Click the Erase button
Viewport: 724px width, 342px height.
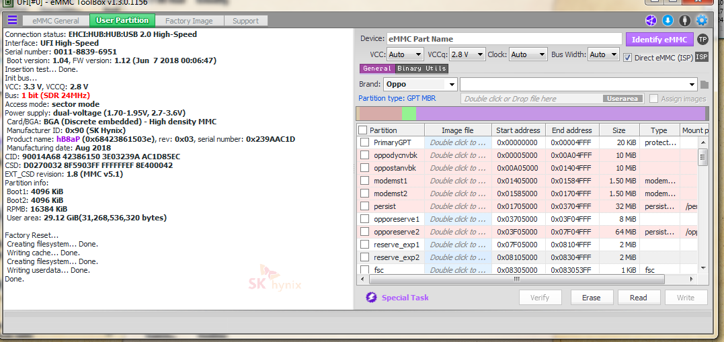[592, 298]
